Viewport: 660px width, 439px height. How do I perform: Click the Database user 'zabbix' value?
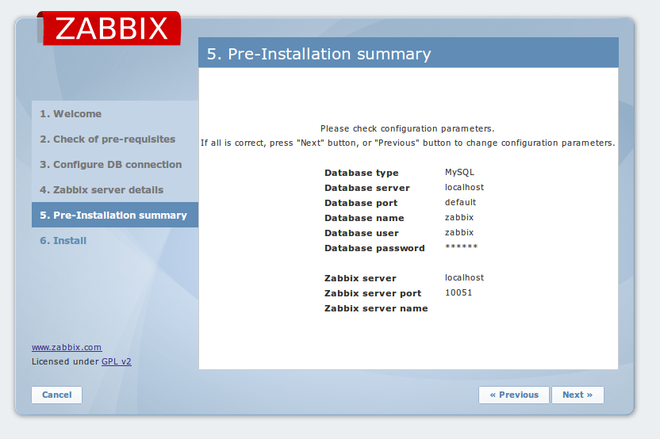pyautogui.click(x=459, y=232)
